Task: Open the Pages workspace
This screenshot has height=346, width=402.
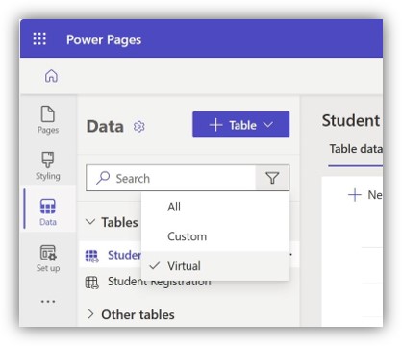Action: [48, 119]
